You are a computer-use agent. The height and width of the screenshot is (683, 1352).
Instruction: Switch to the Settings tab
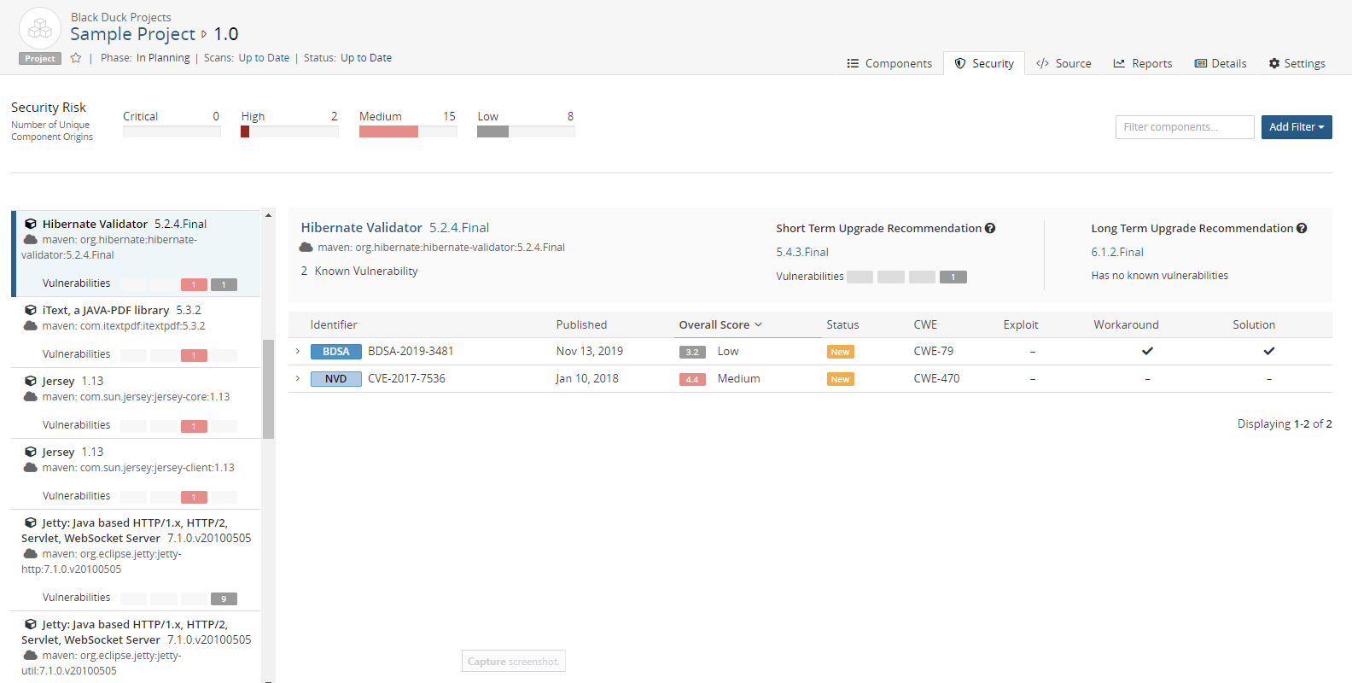[1297, 63]
